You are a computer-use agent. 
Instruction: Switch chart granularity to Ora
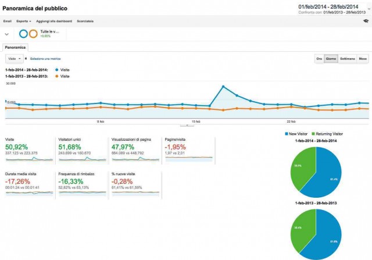[x=319, y=59]
